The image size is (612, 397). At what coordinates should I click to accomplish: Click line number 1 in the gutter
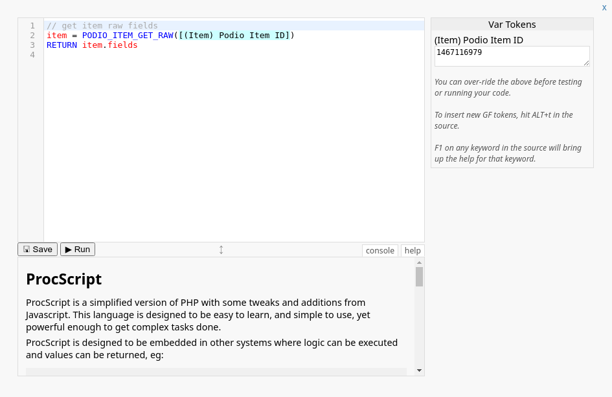[32, 26]
